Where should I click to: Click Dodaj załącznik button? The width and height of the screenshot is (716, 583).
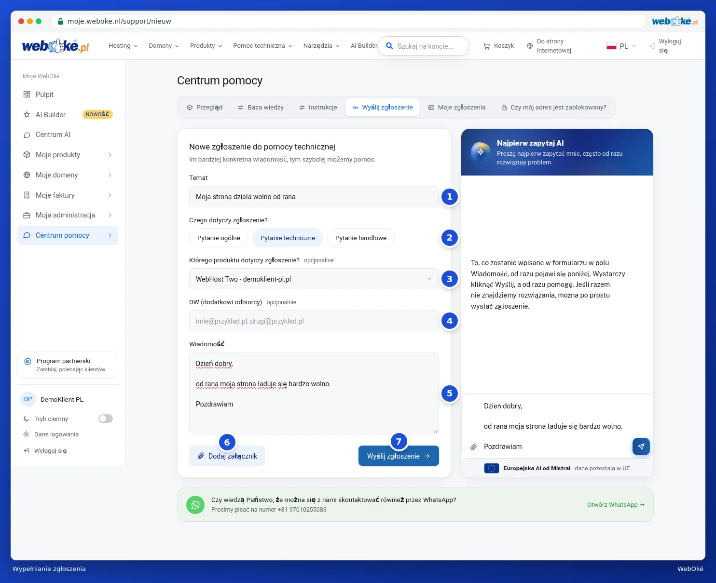[227, 456]
